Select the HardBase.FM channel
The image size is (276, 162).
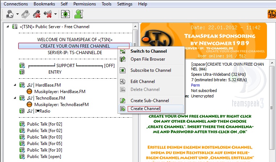(x=44, y=85)
